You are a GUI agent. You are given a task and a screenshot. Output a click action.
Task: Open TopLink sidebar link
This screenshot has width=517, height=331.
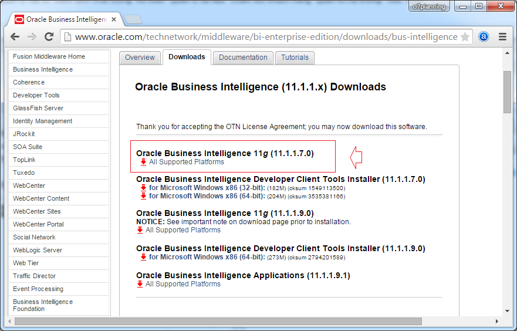click(x=59, y=160)
